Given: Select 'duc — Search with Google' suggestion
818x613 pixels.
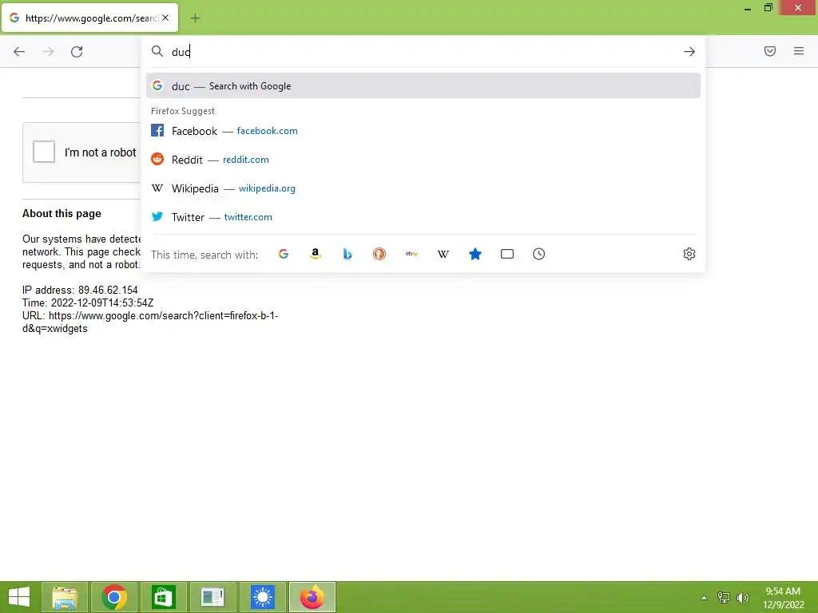Looking at the screenshot, I should click(x=423, y=86).
